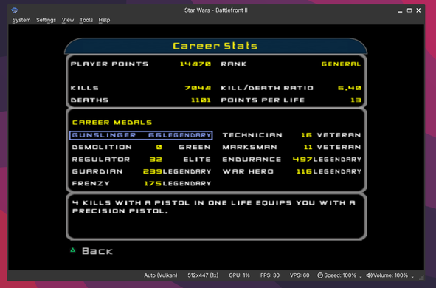Select the highlighted Gunslinger medal row
Image resolution: width=436 pixels, height=288 pixels.
141,135
